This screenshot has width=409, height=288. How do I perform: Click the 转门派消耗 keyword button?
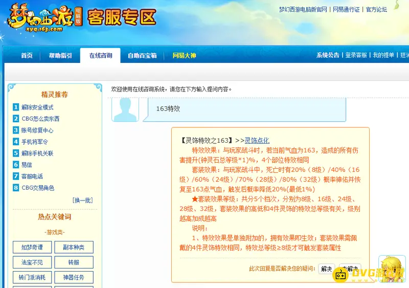(32, 277)
